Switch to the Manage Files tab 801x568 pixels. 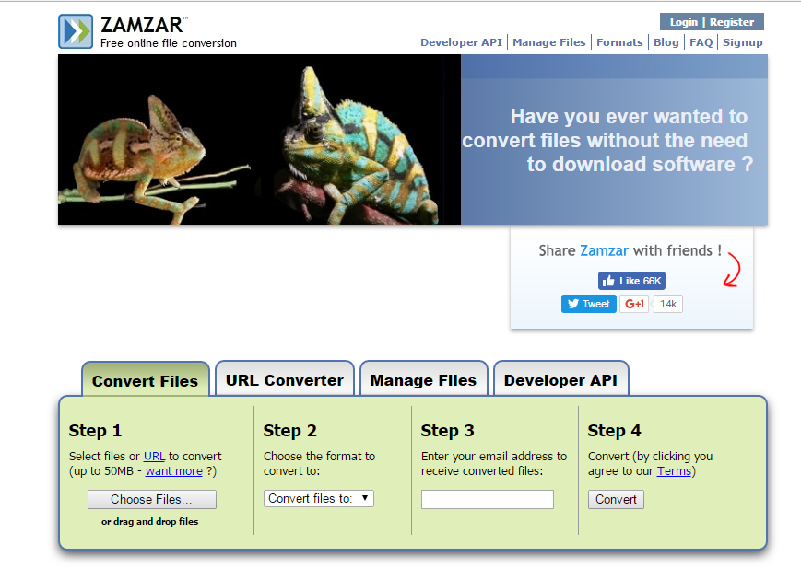tap(423, 378)
